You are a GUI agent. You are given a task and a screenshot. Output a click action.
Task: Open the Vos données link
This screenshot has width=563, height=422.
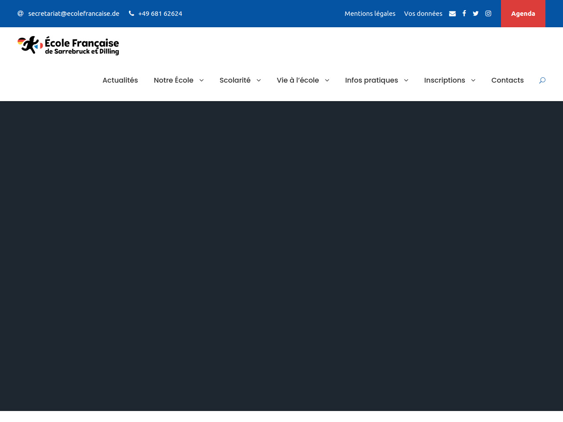pyautogui.click(x=423, y=14)
